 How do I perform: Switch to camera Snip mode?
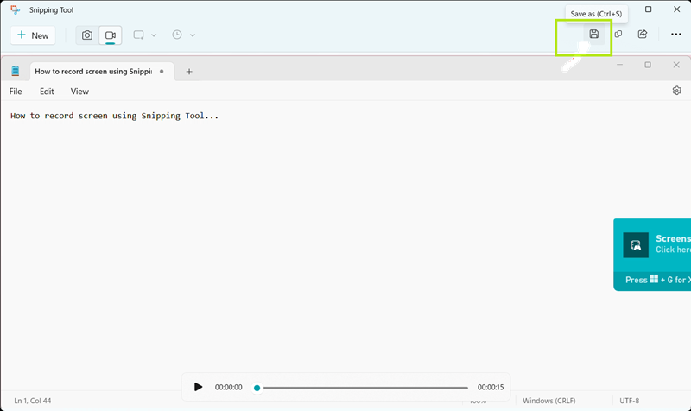[x=87, y=35]
